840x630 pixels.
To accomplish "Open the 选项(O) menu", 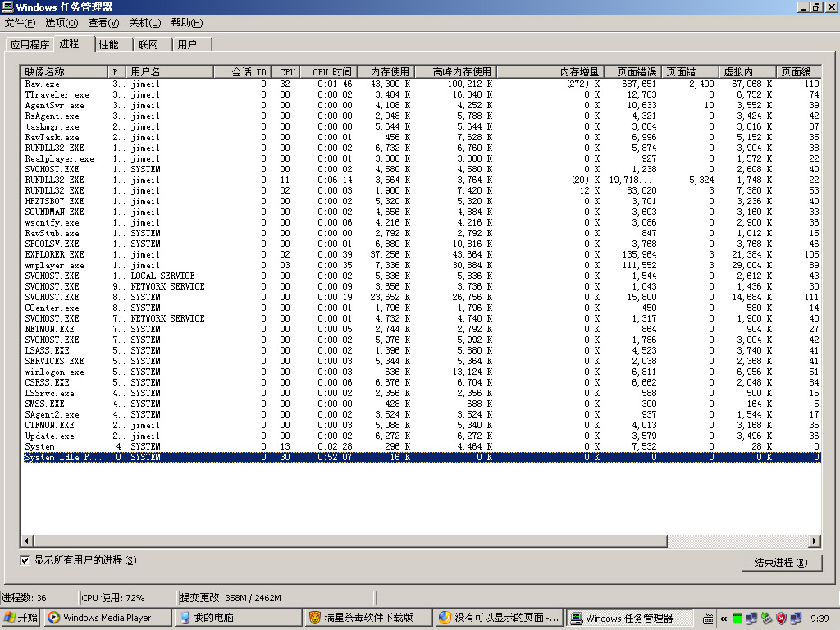I will [x=62, y=23].
